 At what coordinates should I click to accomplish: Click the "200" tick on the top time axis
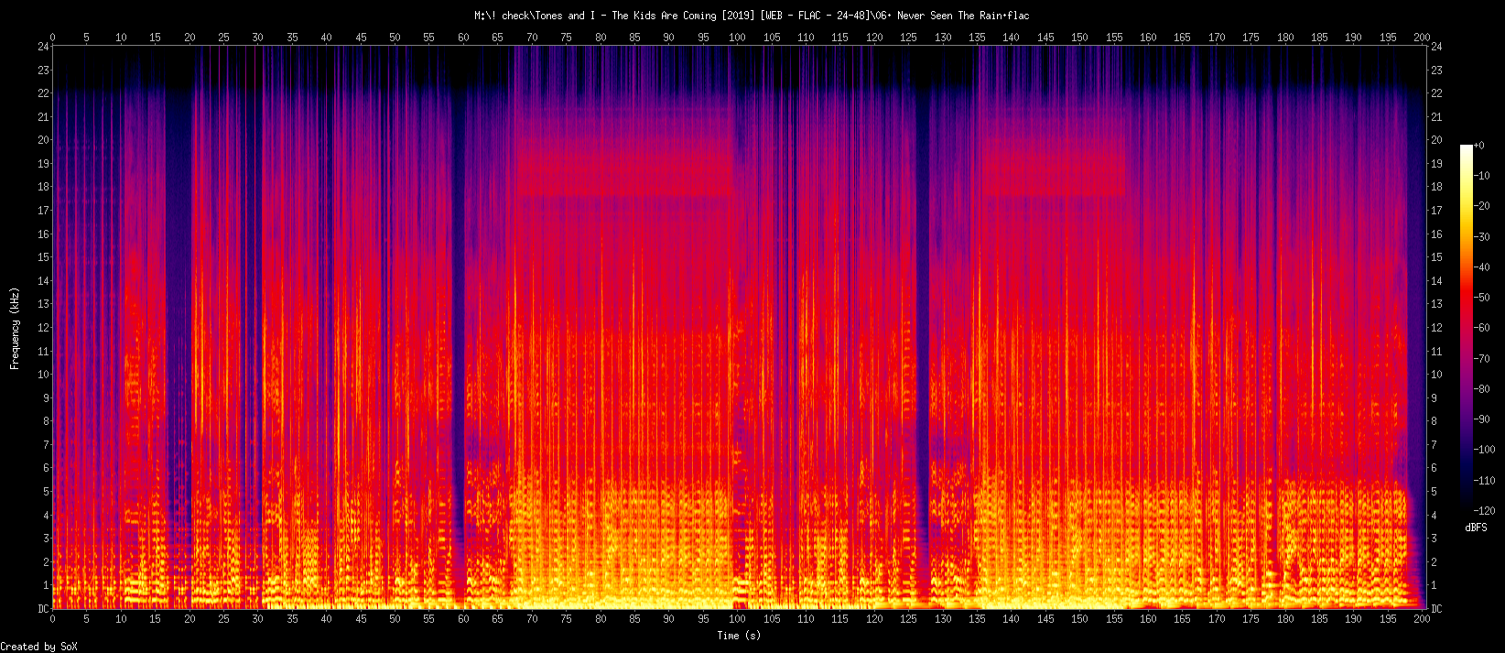point(1422,38)
